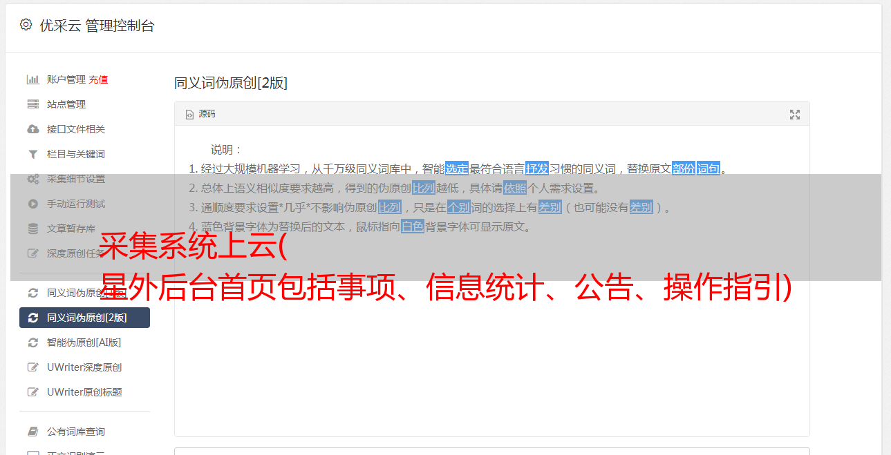Click the server icon for 站点管理
Image resolution: width=891 pixels, height=455 pixels.
[32, 104]
